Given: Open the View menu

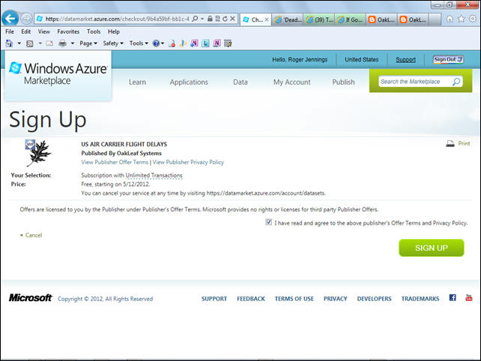Looking at the screenshot, I should tap(44, 31).
